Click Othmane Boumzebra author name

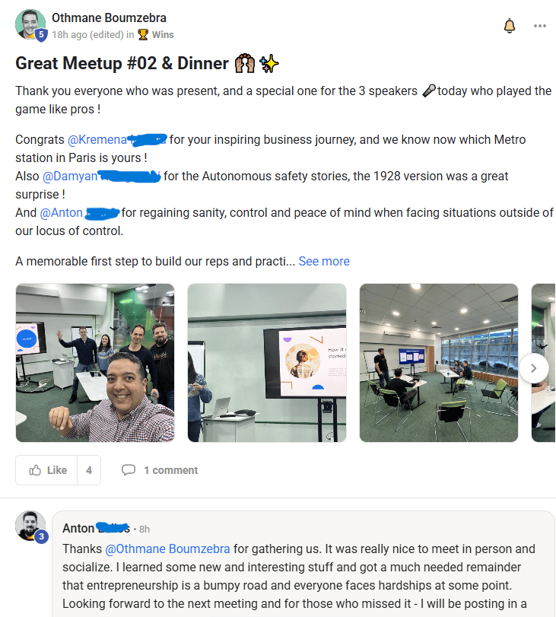pos(109,17)
